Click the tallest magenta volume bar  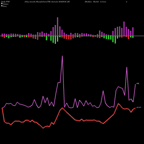tap(58, 26)
